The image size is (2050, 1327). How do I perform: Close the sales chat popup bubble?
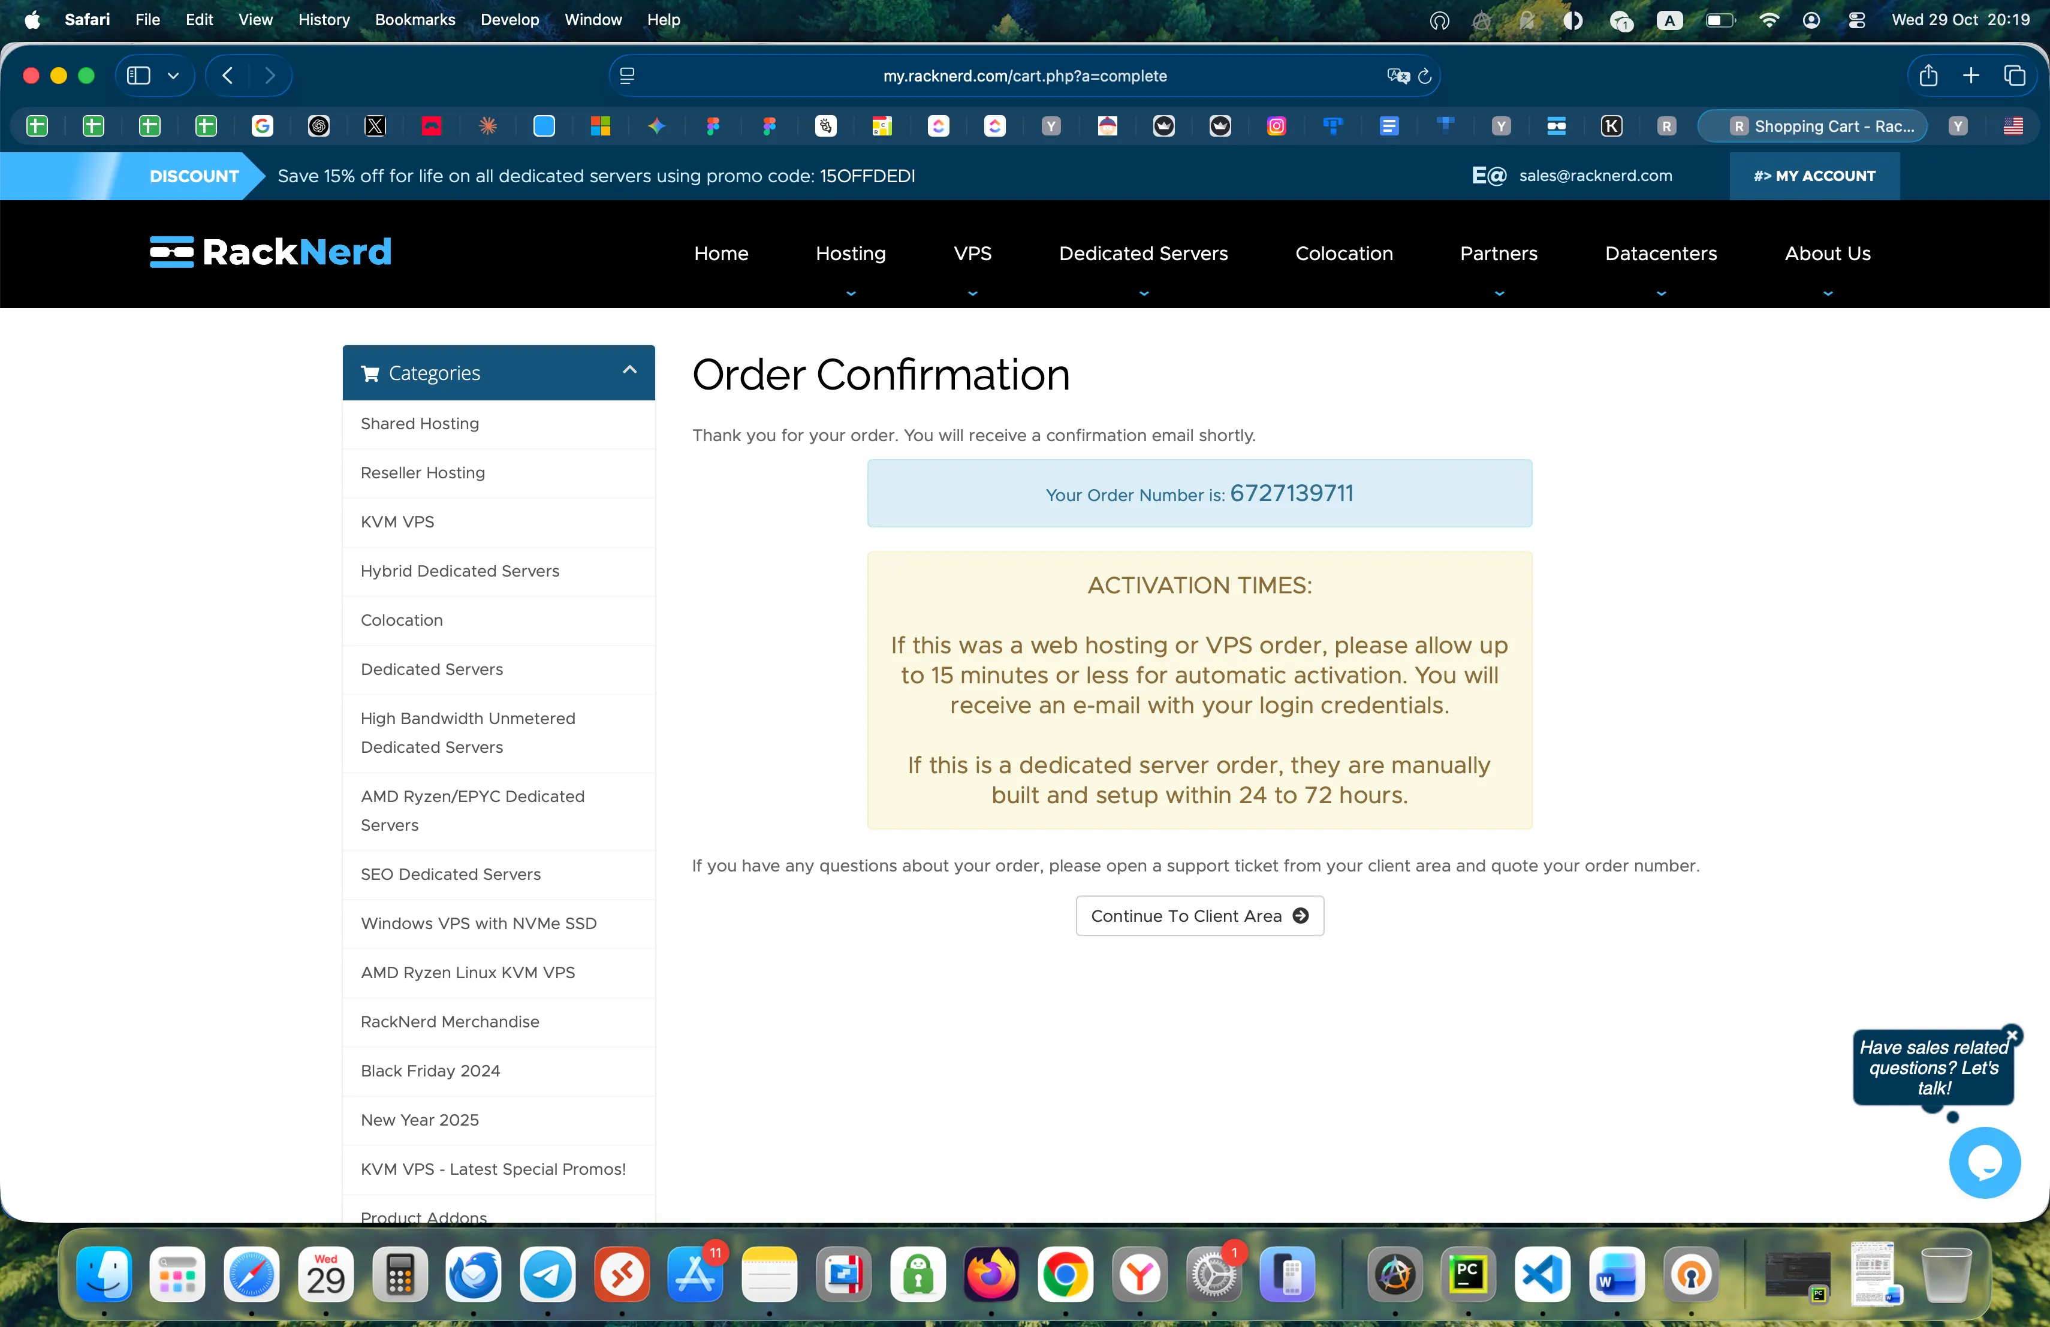(x=2012, y=1035)
